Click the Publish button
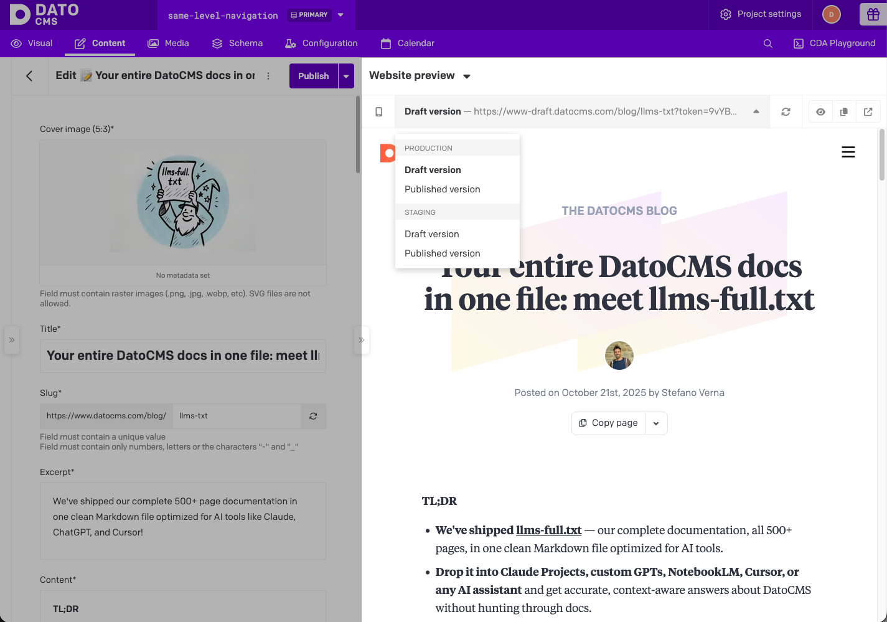 [313, 75]
